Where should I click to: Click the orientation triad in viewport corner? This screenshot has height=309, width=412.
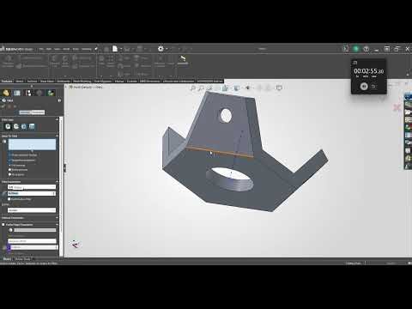tap(75, 244)
